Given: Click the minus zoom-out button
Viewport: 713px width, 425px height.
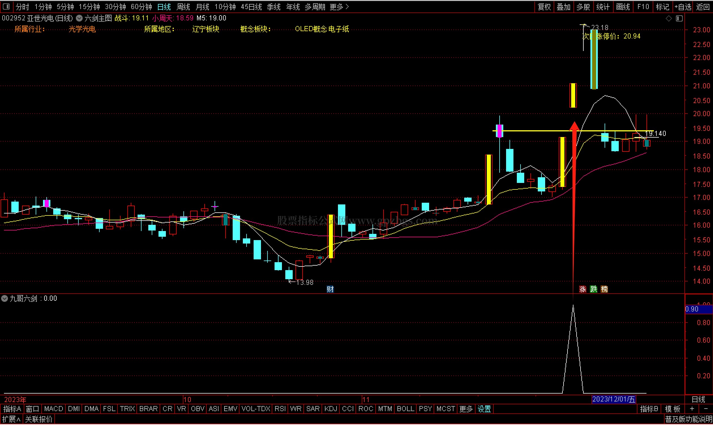Looking at the screenshot, I should [x=706, y=409].
